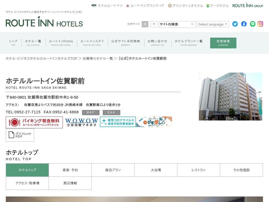This screenshot has height=202, width=269.
Task: Click the hotel building photo
Action: tap(231, 96)
